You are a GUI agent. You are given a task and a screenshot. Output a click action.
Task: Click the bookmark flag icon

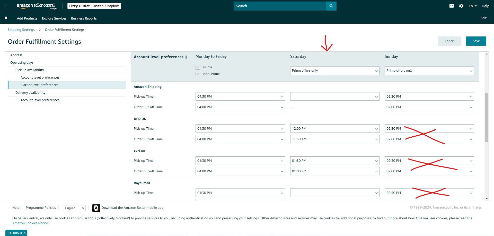(x=6, y=18)
